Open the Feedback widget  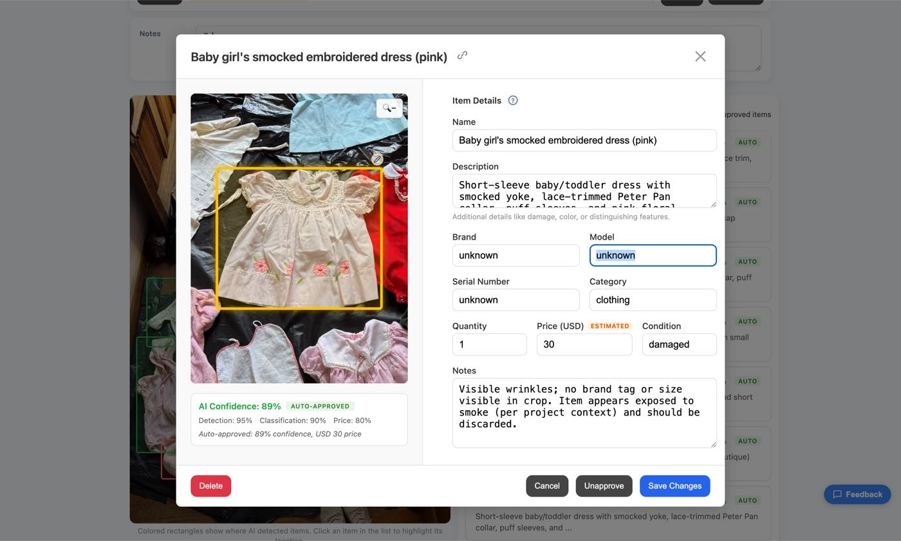click(857, 495)
